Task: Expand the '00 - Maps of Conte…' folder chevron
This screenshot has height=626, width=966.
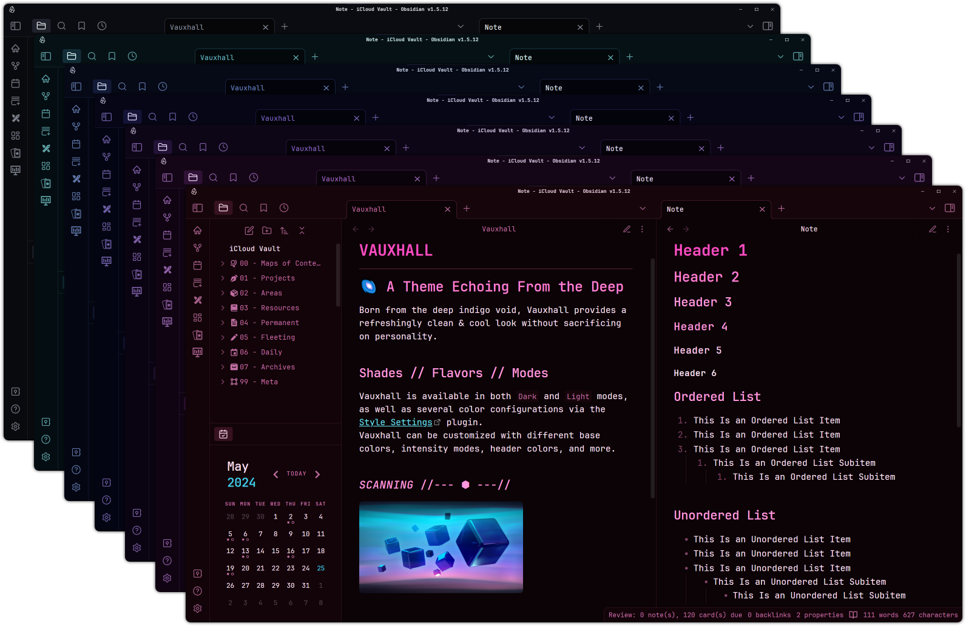Action: (223, 263)
